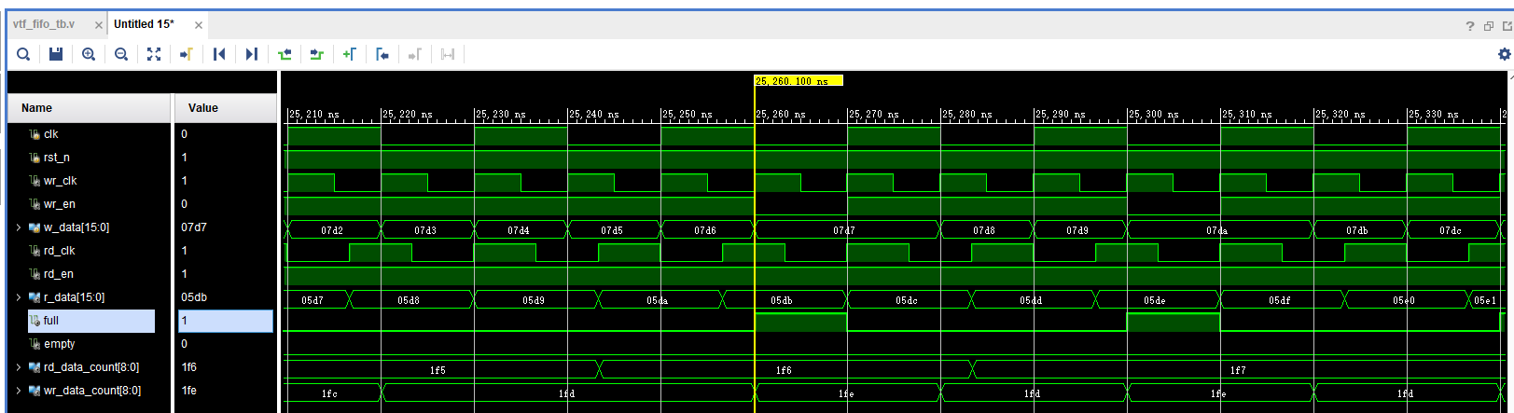This screenshot has height=413, width=1514.
Task: Switch to vtf_fifo_tb.v tab
Action: [x=44, y=24]
